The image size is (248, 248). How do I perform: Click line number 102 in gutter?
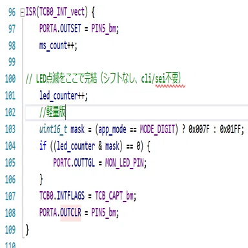coord(10,112)
